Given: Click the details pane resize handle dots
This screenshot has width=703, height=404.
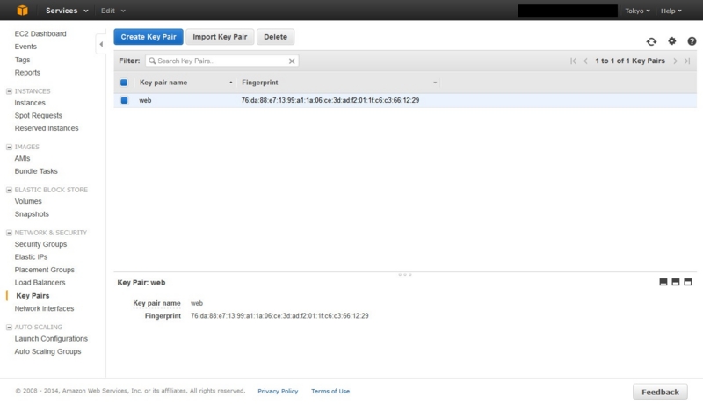Looking at the screenshot, I should tap(405, 275).
